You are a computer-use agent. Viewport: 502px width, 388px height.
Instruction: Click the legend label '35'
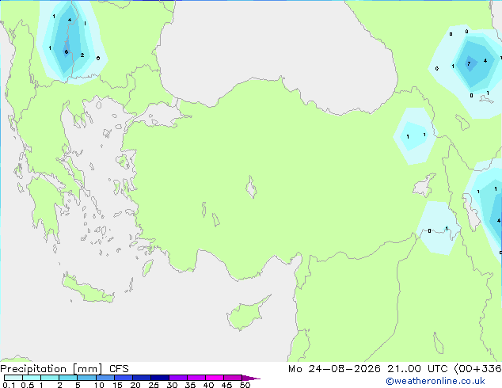190,385
